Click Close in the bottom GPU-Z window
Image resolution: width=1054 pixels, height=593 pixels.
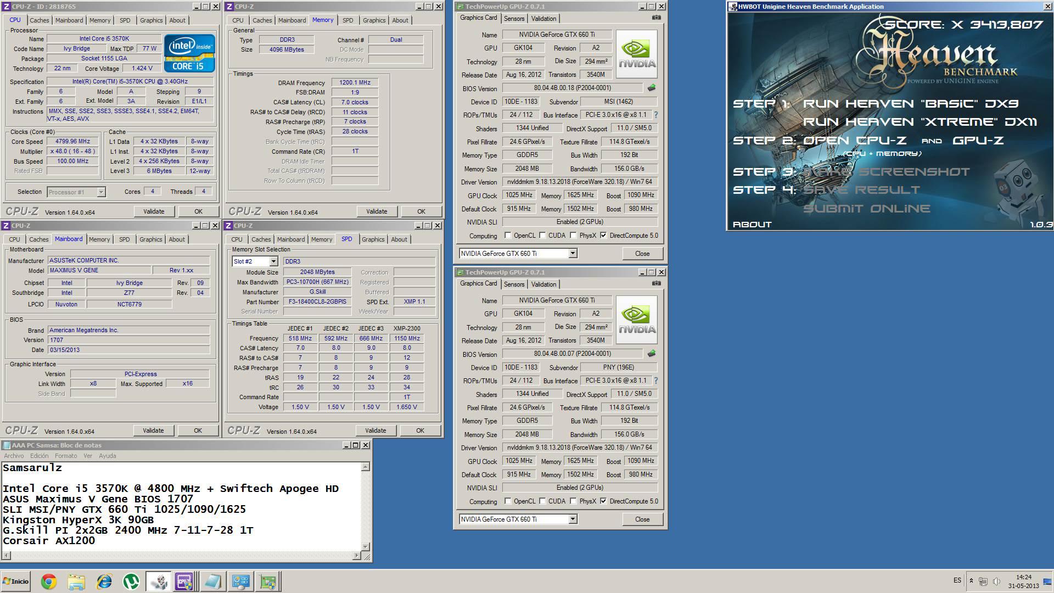coord(642,519)
